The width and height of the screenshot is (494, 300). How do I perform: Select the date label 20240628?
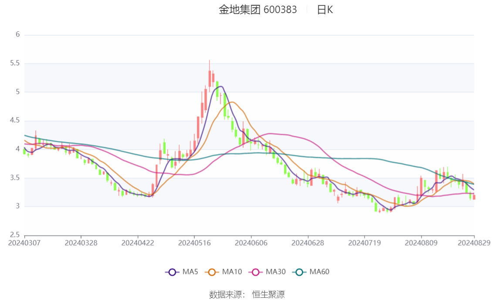[308, 243]
